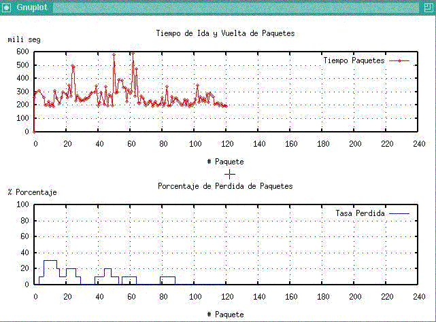Click the 60 y-axis tick label on the bottom chart
Viewport: 436px width, 322px height.
point(24,236)
